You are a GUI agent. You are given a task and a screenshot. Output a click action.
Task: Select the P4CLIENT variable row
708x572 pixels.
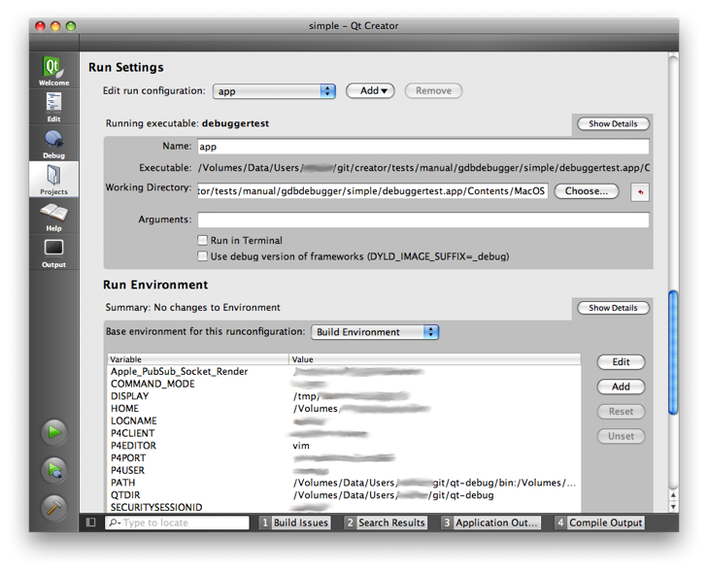tap(344, 433)
